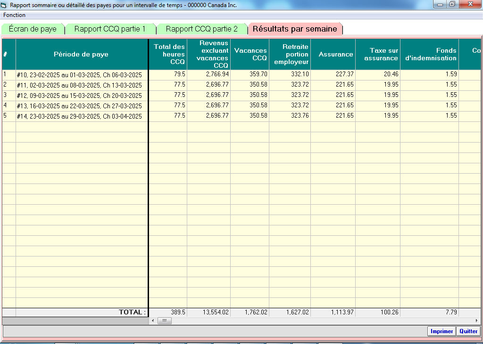Screen dimensions: 483x344
Task: Click the Retraite portion employeur header
Action: coord(291,54)
